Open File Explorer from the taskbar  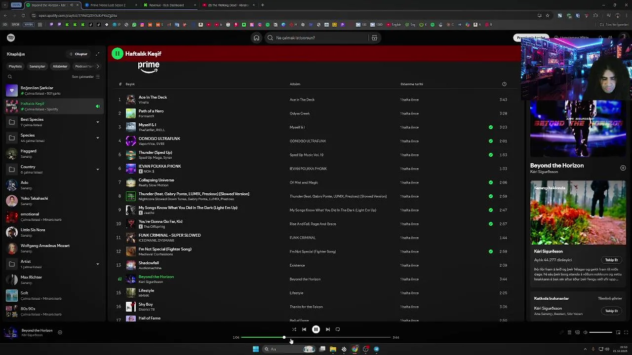point(333,349)
